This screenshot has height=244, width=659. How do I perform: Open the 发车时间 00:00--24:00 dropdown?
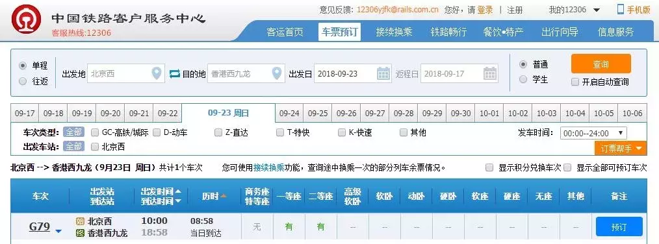pyautogui.click(x=593, y=133)
